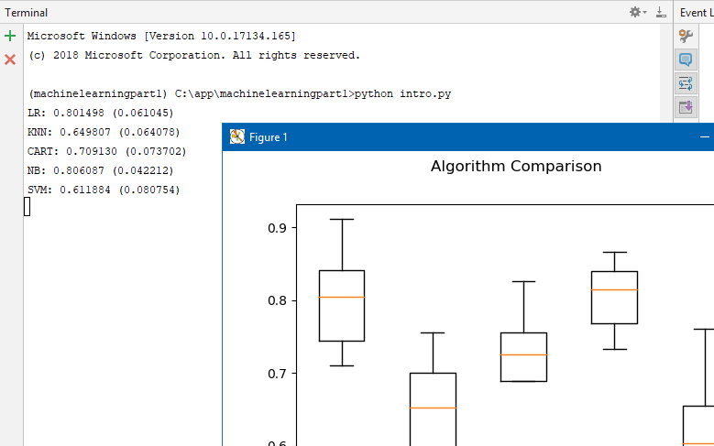Screen dimensions: 714x446
Task: Toggle soft-wrap in the Event Log
Action: [x=686, y=84]
